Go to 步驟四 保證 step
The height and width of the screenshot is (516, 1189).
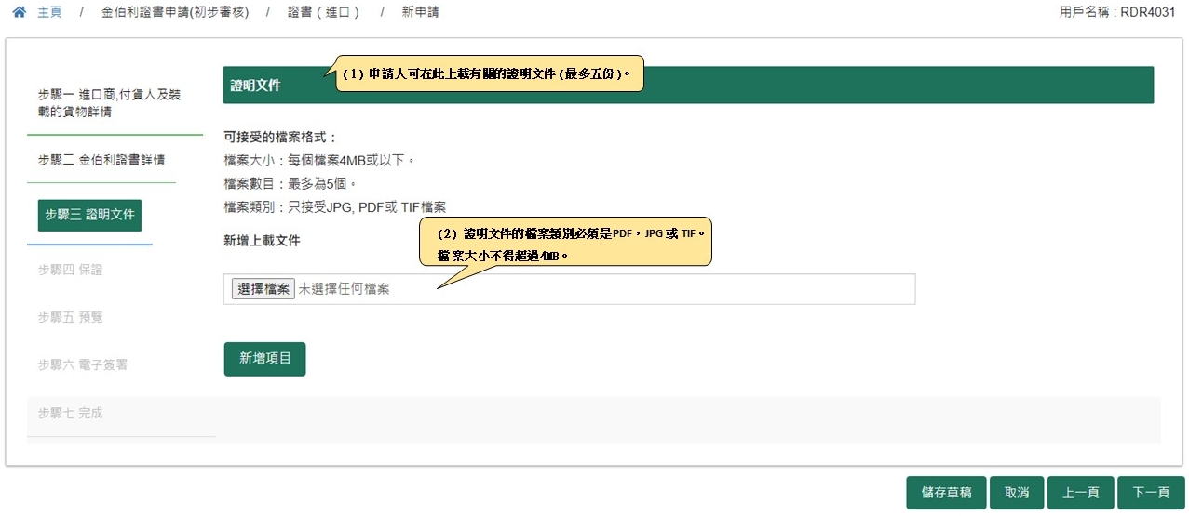point(70,270)
